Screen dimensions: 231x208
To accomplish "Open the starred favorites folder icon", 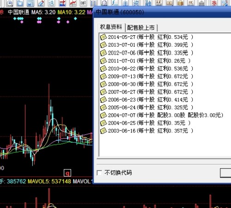I will point(20,3).
